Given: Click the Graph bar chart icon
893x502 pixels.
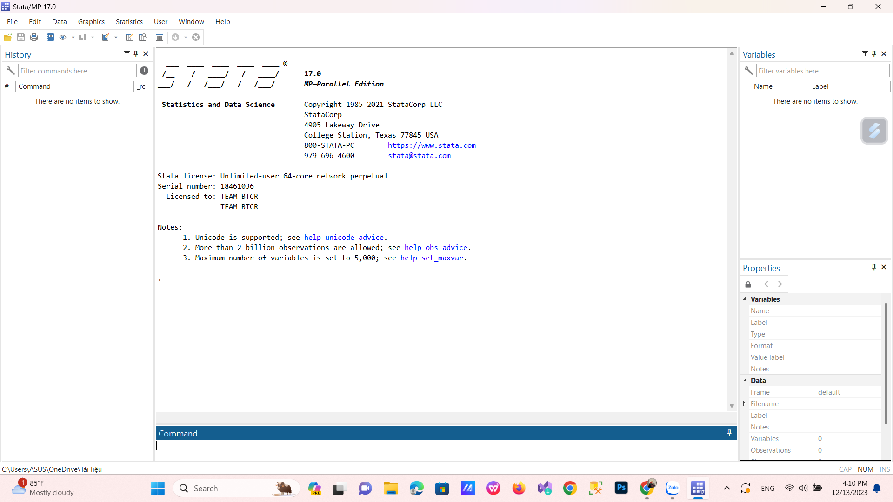Looking at the screenshot, I should [82, 37].
